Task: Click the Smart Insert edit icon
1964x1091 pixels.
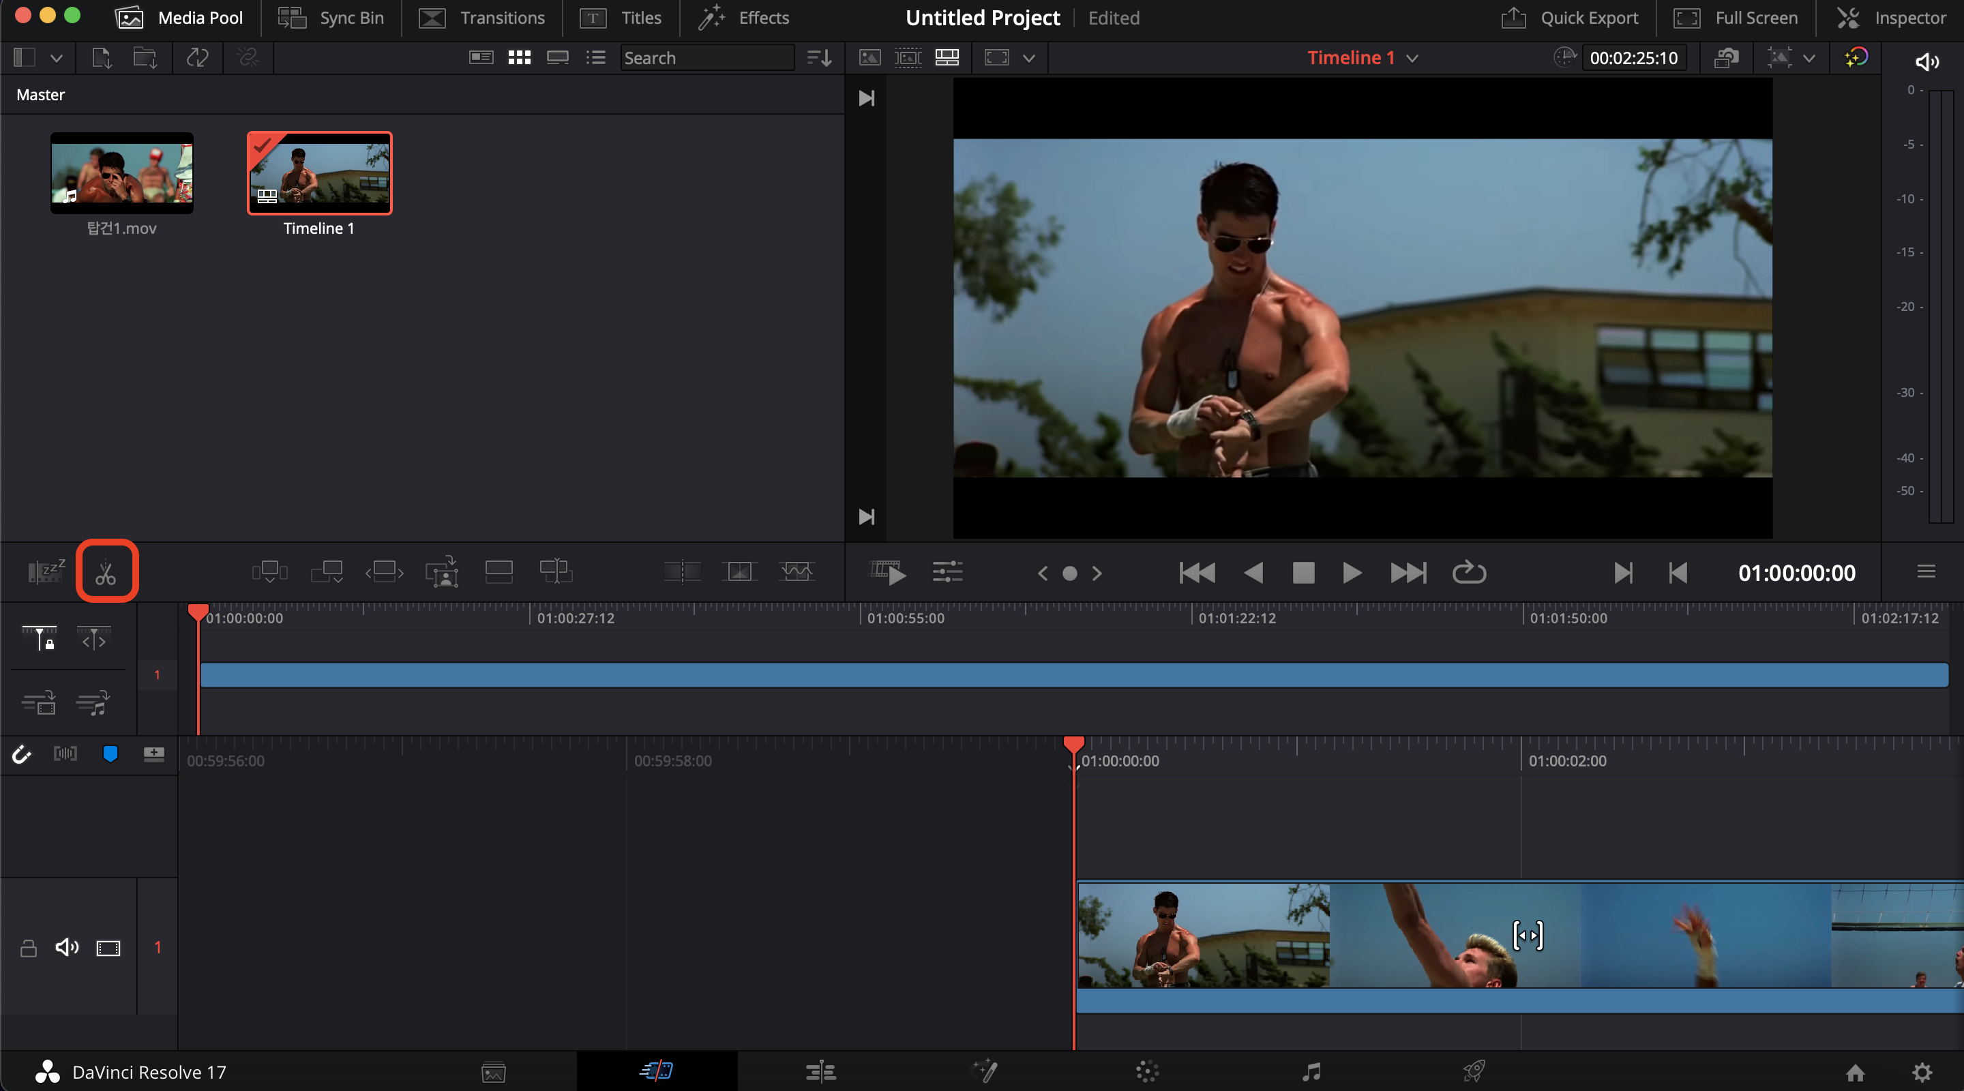Action: click(x=269, y=571)
